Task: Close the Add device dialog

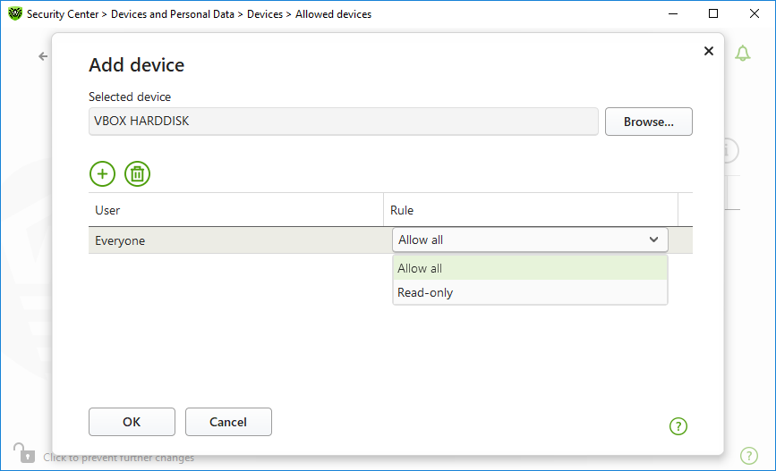Action: point(709,51)
